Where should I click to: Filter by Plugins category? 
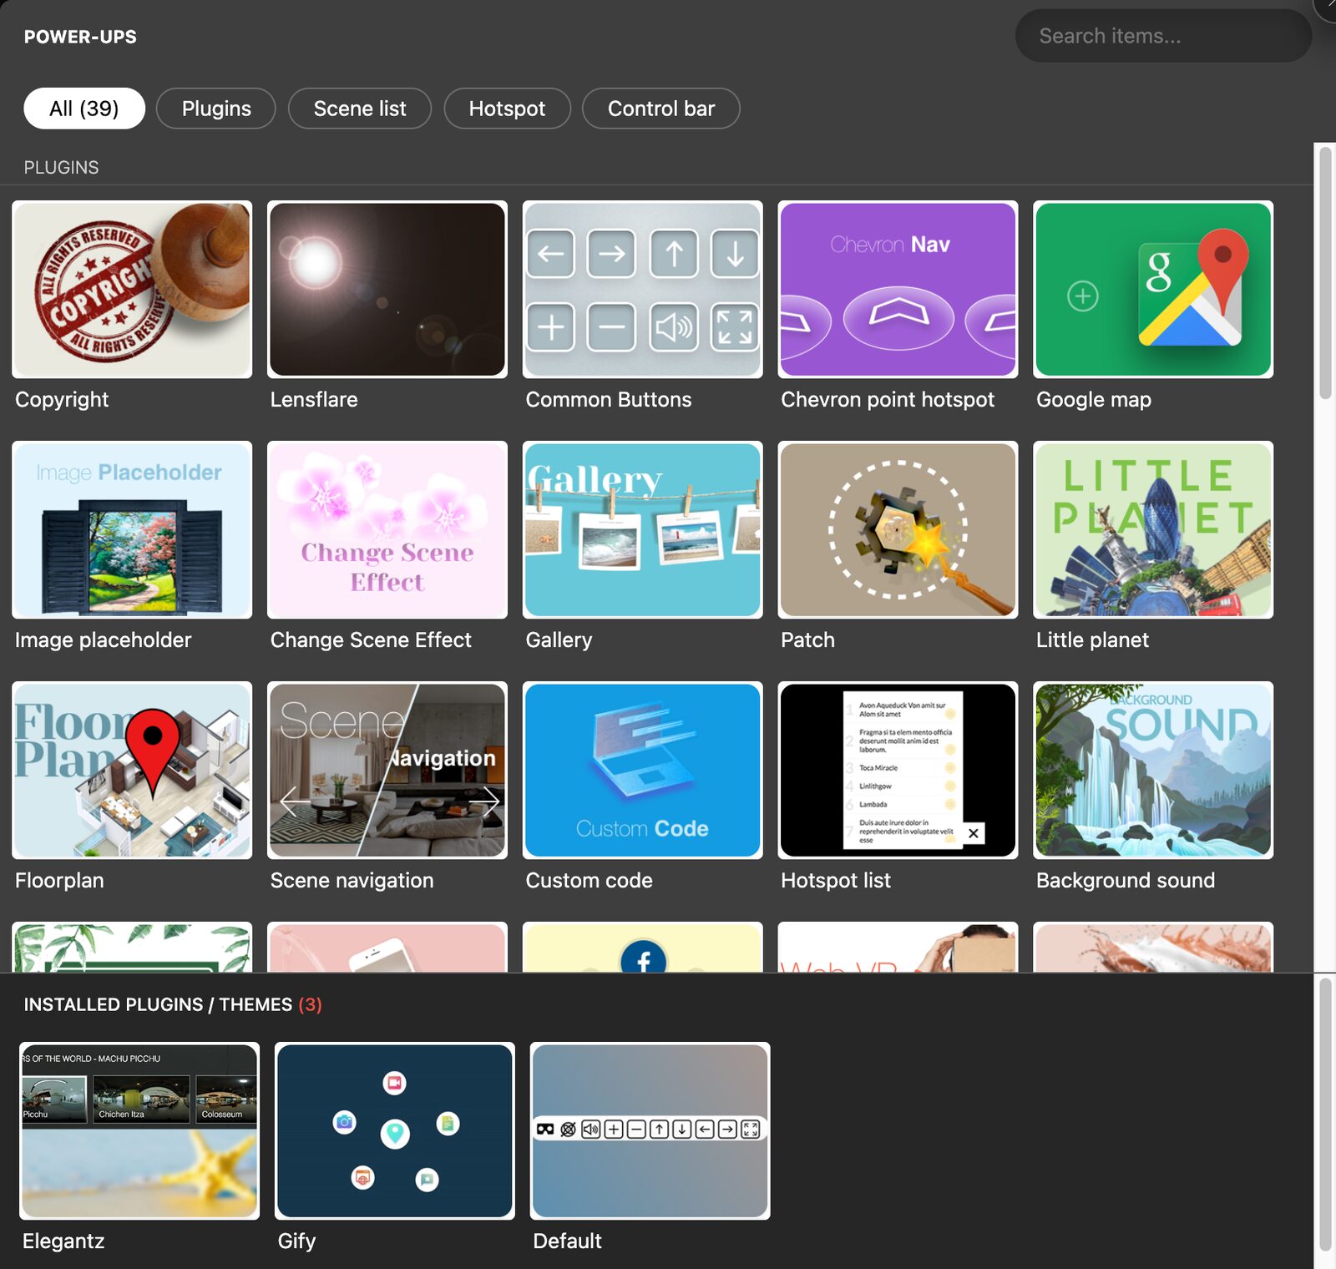tap(216, 109)
